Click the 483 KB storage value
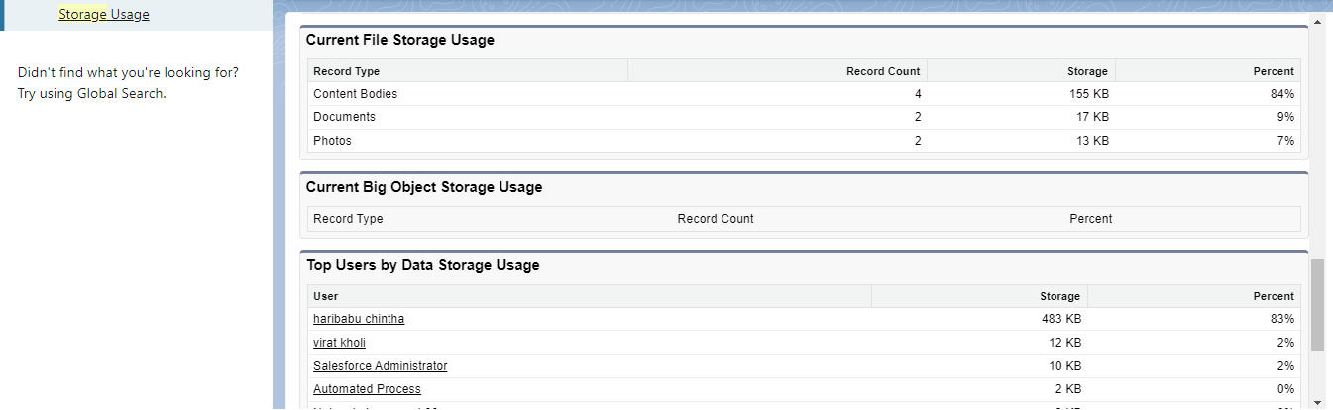Viewport: 1333px width, 410px height. tap(1060, 319)
